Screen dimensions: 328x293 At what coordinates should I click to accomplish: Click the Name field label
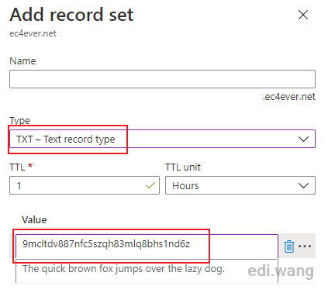point(22,61)
